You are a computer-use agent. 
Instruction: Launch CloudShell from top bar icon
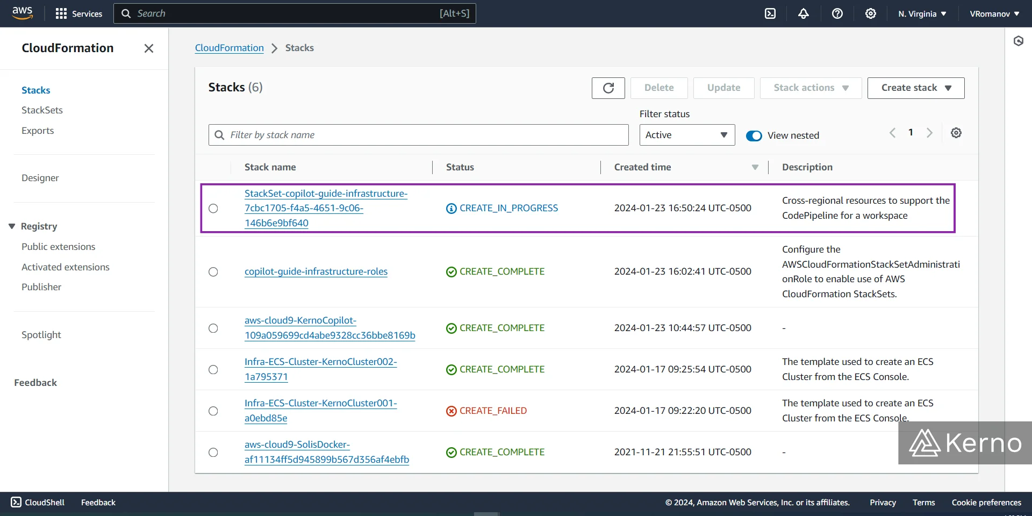coord(770,13)
